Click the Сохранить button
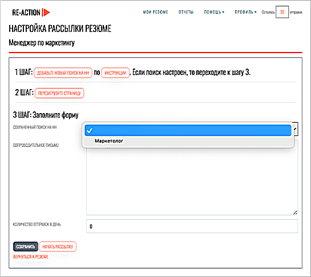The image size is (311, 277). pyautogui.click(x=26, y=247)
